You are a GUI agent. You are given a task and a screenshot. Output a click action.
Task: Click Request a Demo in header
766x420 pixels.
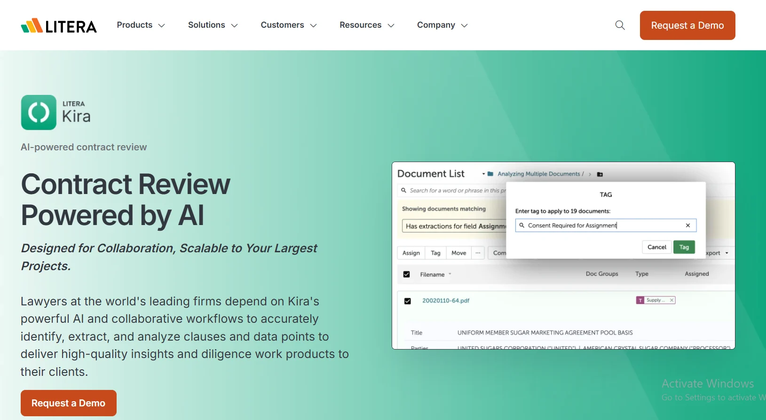[687, 25]
